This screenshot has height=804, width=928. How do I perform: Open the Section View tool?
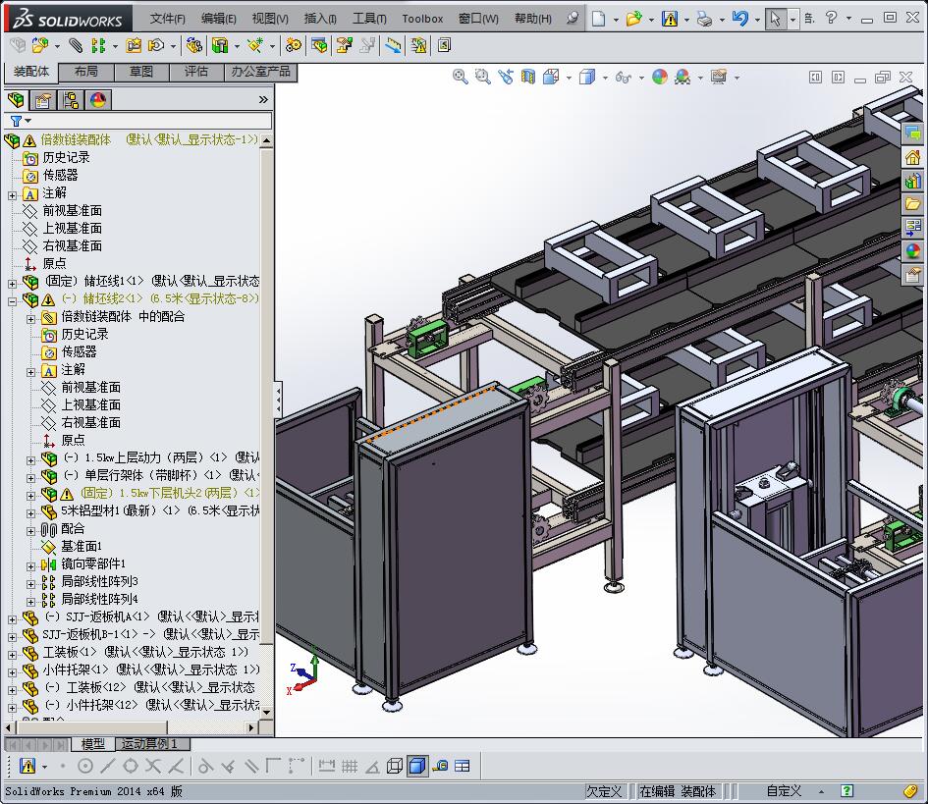pyautogui.click(x=528, y=77)
